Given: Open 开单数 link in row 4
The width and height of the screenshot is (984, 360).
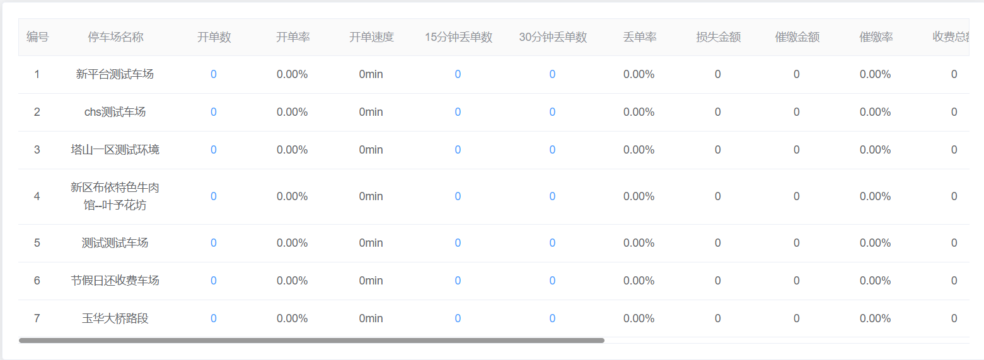Looking at the screenshot, I should pos(214,196).
